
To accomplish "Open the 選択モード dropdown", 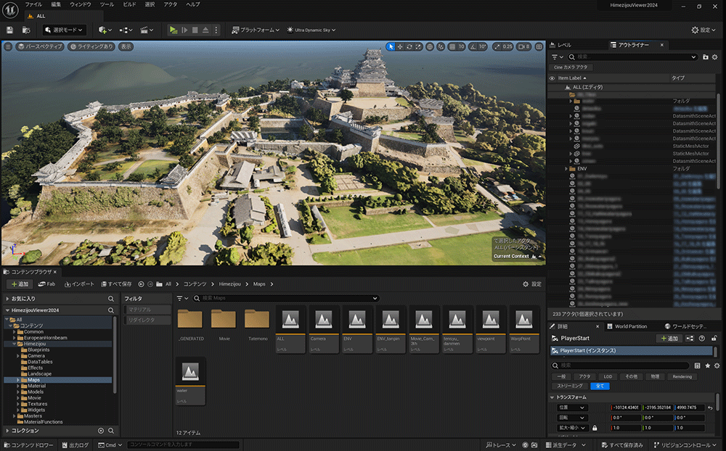I will [x=65, y=30].
